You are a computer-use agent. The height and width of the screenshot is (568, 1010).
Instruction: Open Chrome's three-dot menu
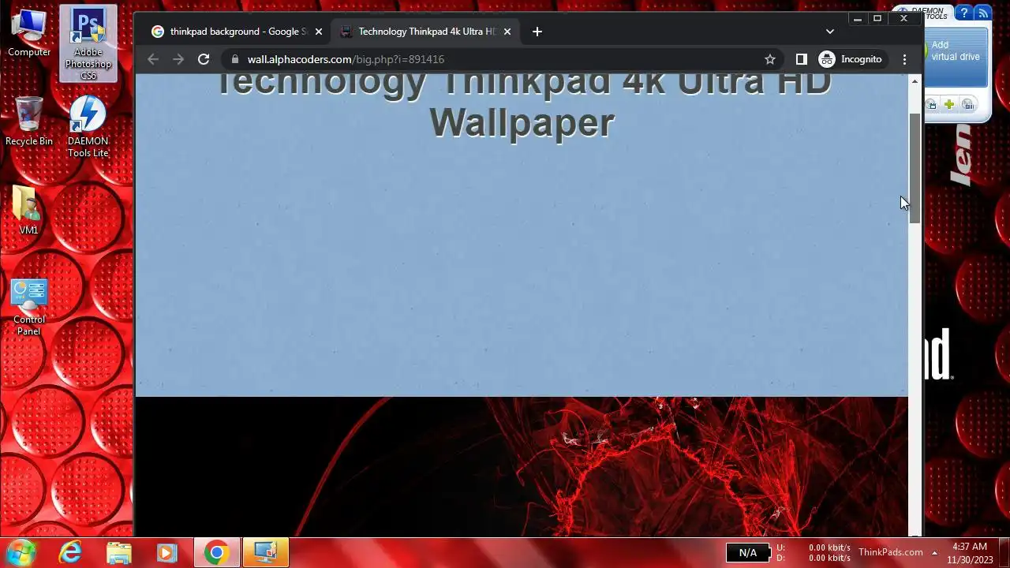click(904, 59)
